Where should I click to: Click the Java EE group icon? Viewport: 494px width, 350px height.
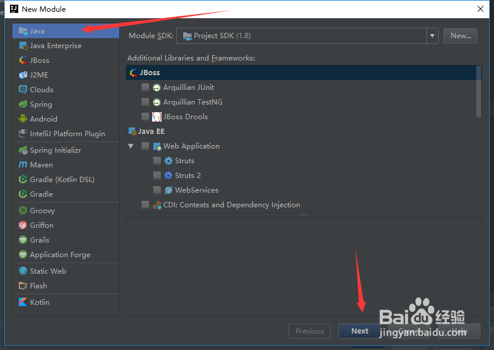(x=132, y=132)
